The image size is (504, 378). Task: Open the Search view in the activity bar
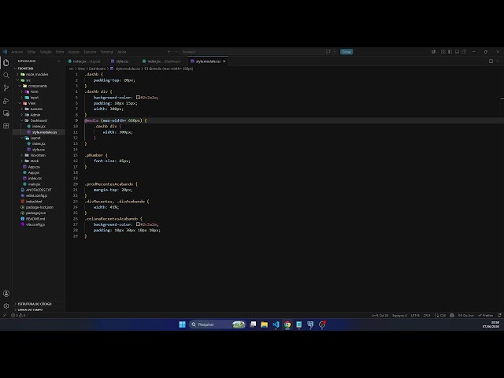click(6, 76)
